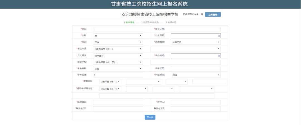Click the 立即登陆 login button
The height and width of the screenshot is (125, 301).
pos(213,14)
